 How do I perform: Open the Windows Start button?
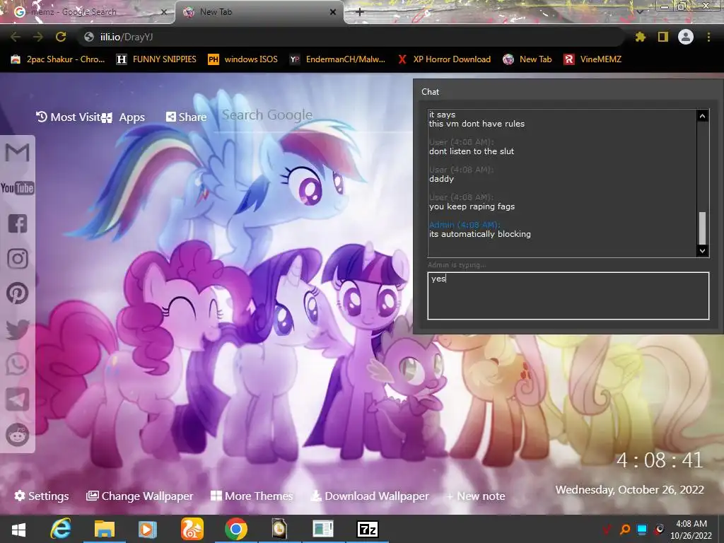point(18,529)
